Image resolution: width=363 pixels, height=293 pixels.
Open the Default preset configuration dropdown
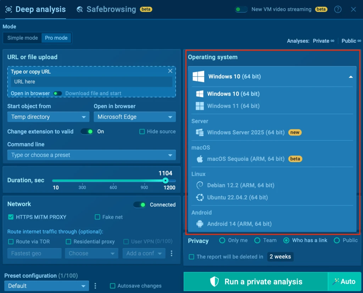(x=46, y=286)
